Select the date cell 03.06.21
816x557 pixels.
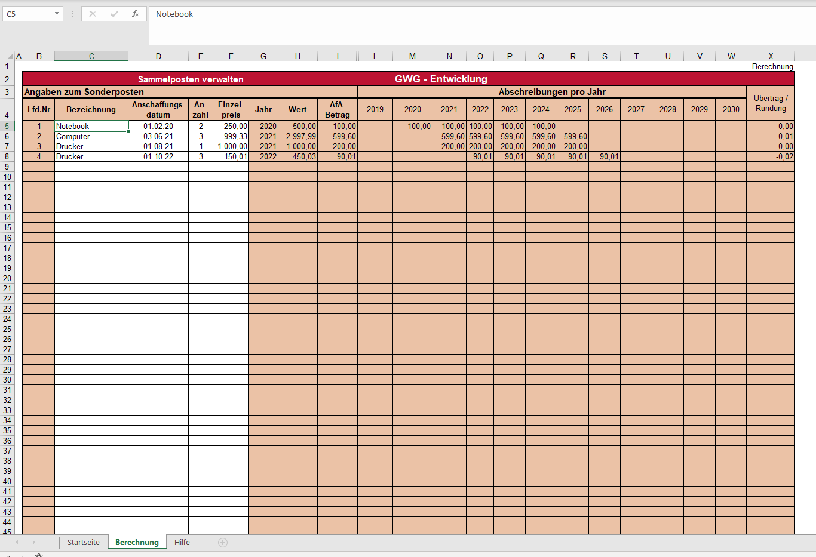(158, 136)
